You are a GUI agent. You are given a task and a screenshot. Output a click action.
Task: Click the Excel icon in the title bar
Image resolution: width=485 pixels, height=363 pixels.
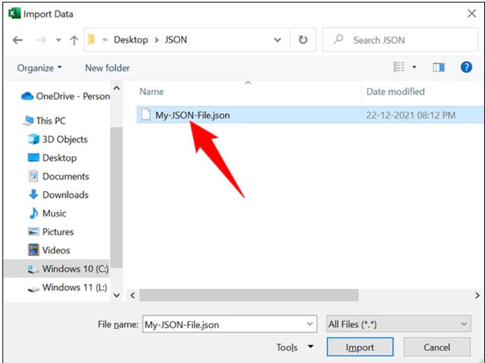pos(13,12)
